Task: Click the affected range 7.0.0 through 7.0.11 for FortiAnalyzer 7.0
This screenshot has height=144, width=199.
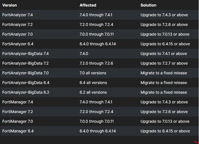Action: pyautogui.click(x=97, y=34)
